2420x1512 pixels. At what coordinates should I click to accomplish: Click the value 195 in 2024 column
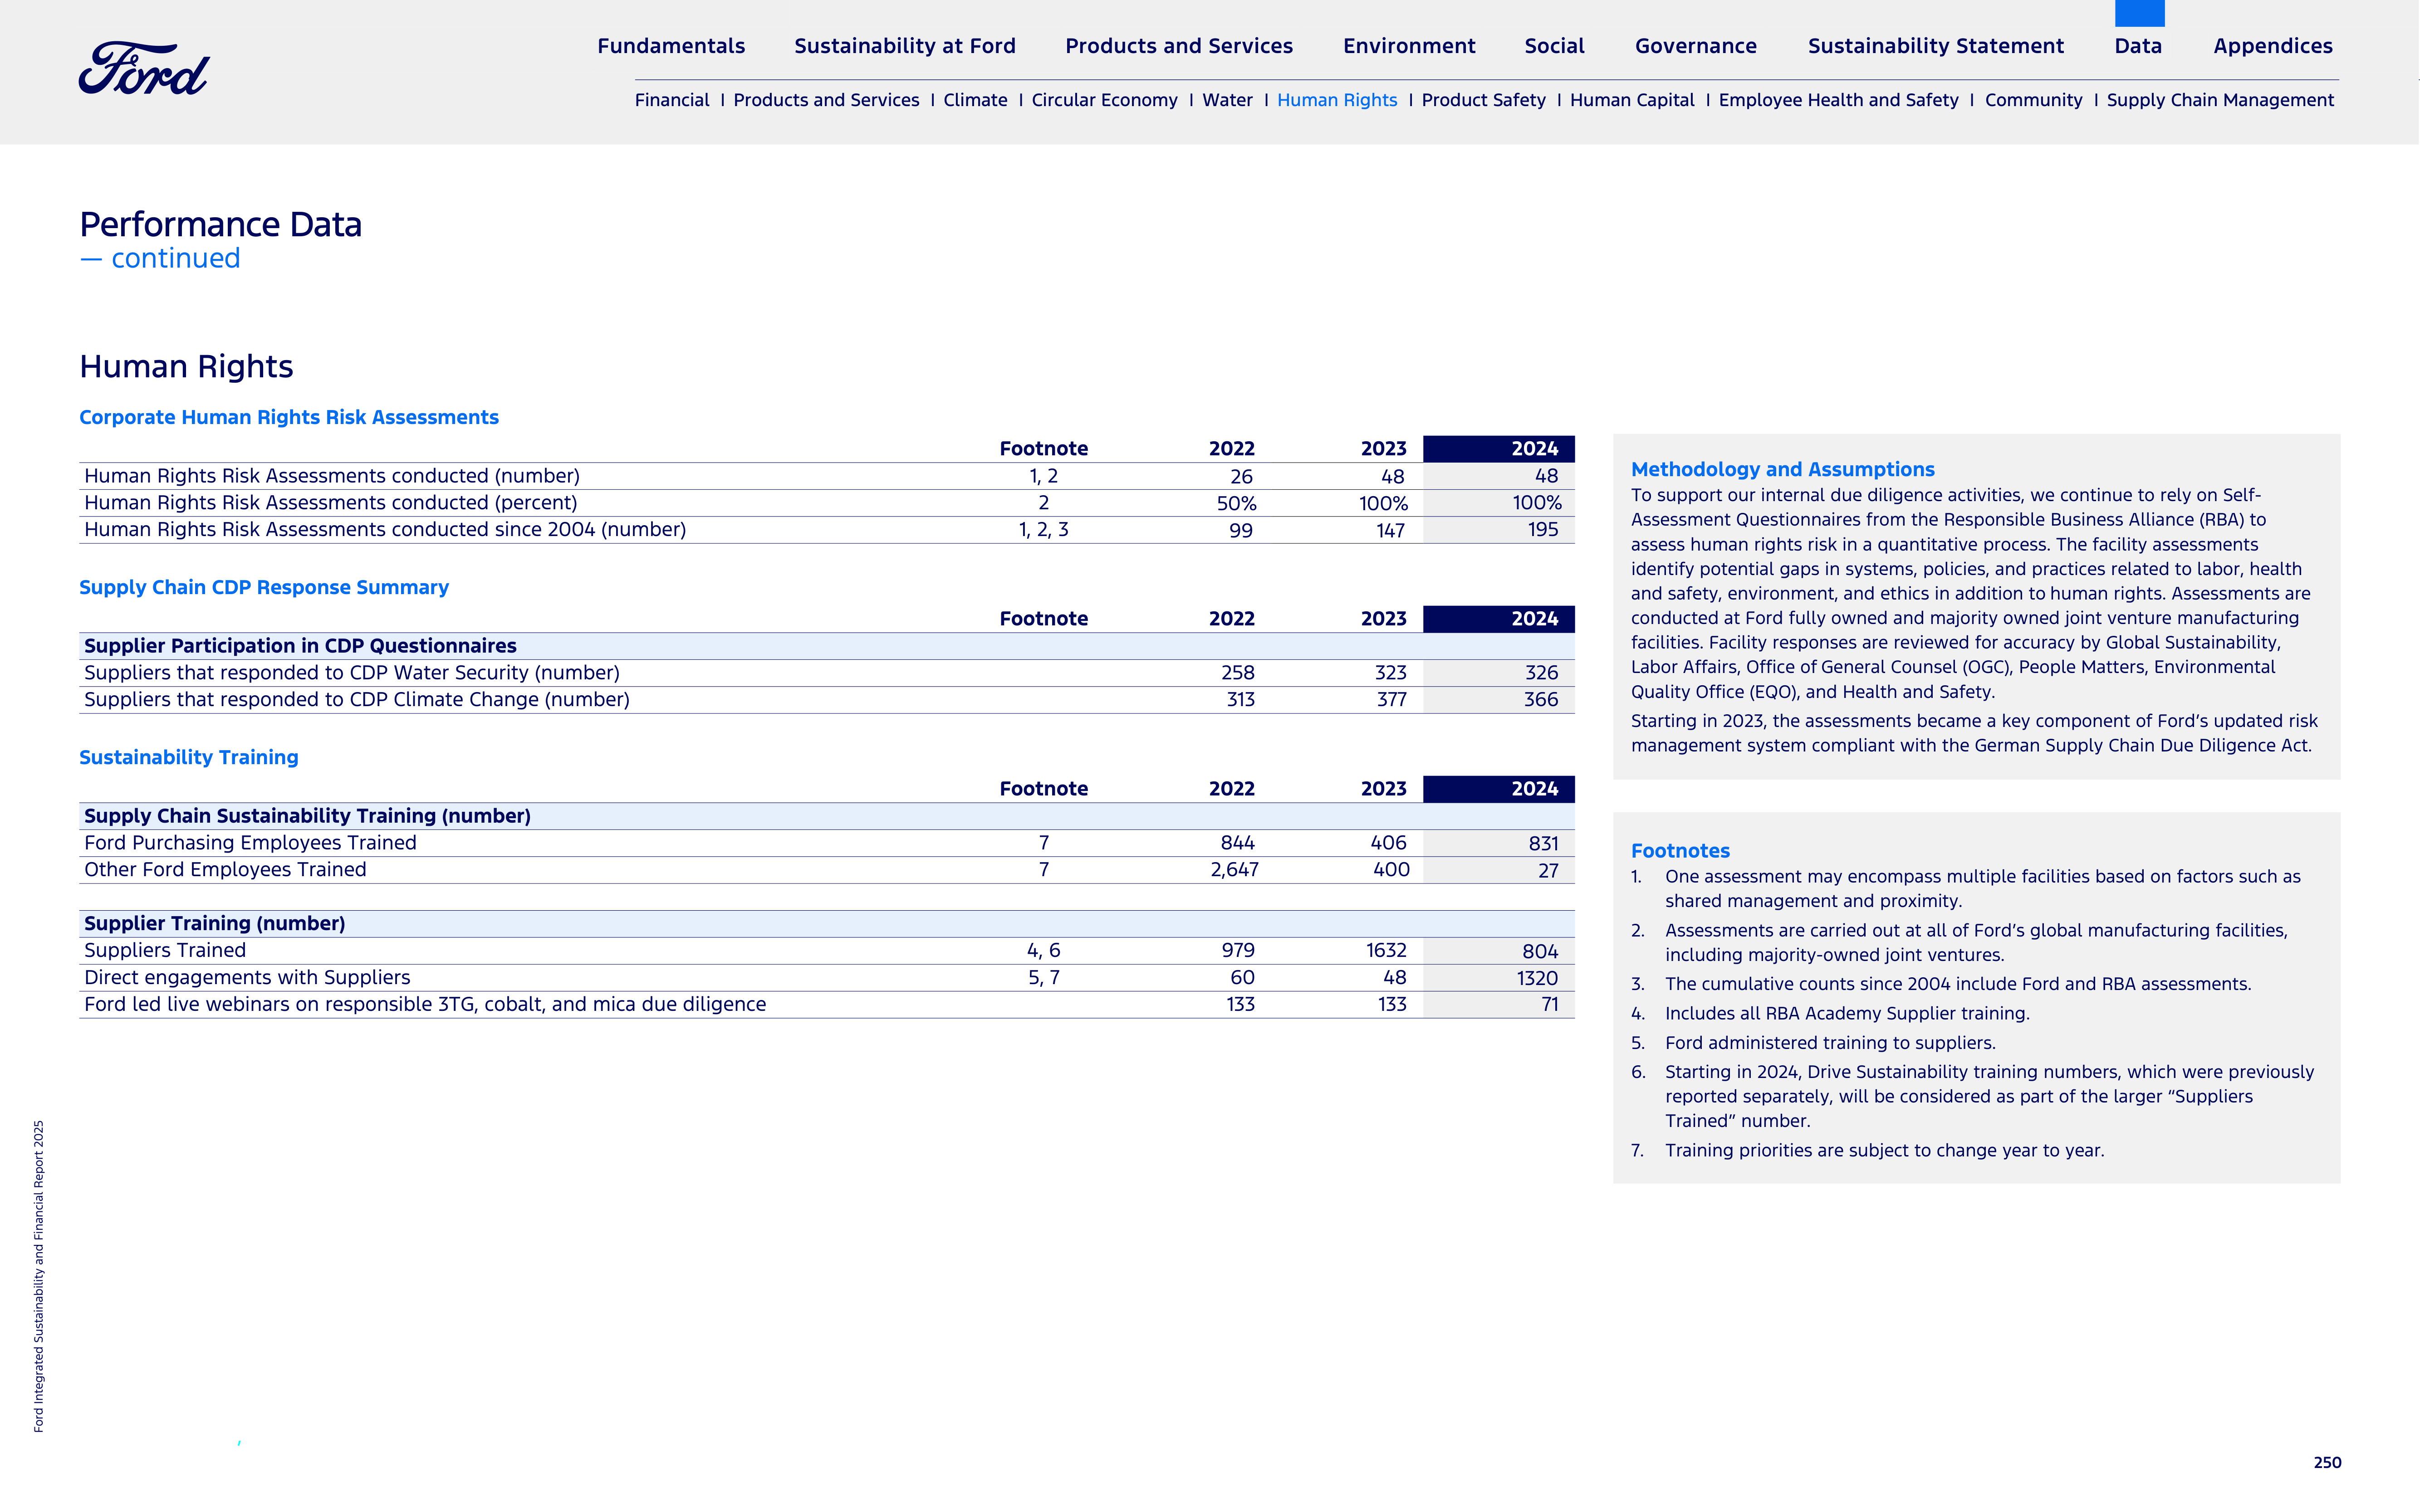click(1543, 530)
